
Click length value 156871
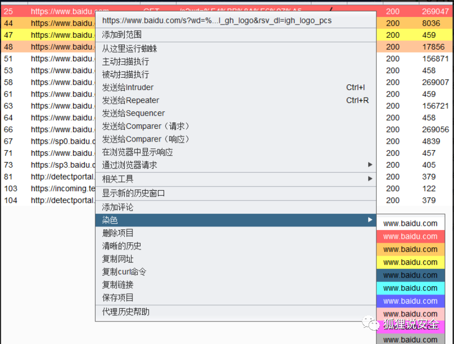coord(435,59)
